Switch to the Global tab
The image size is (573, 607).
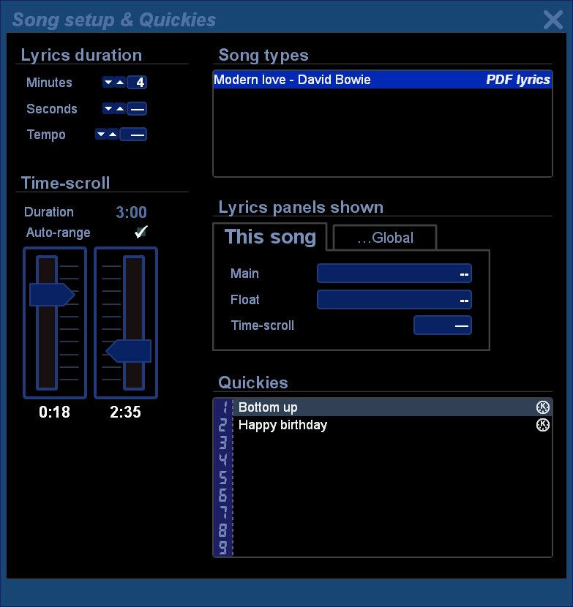[x=385, y=238]
